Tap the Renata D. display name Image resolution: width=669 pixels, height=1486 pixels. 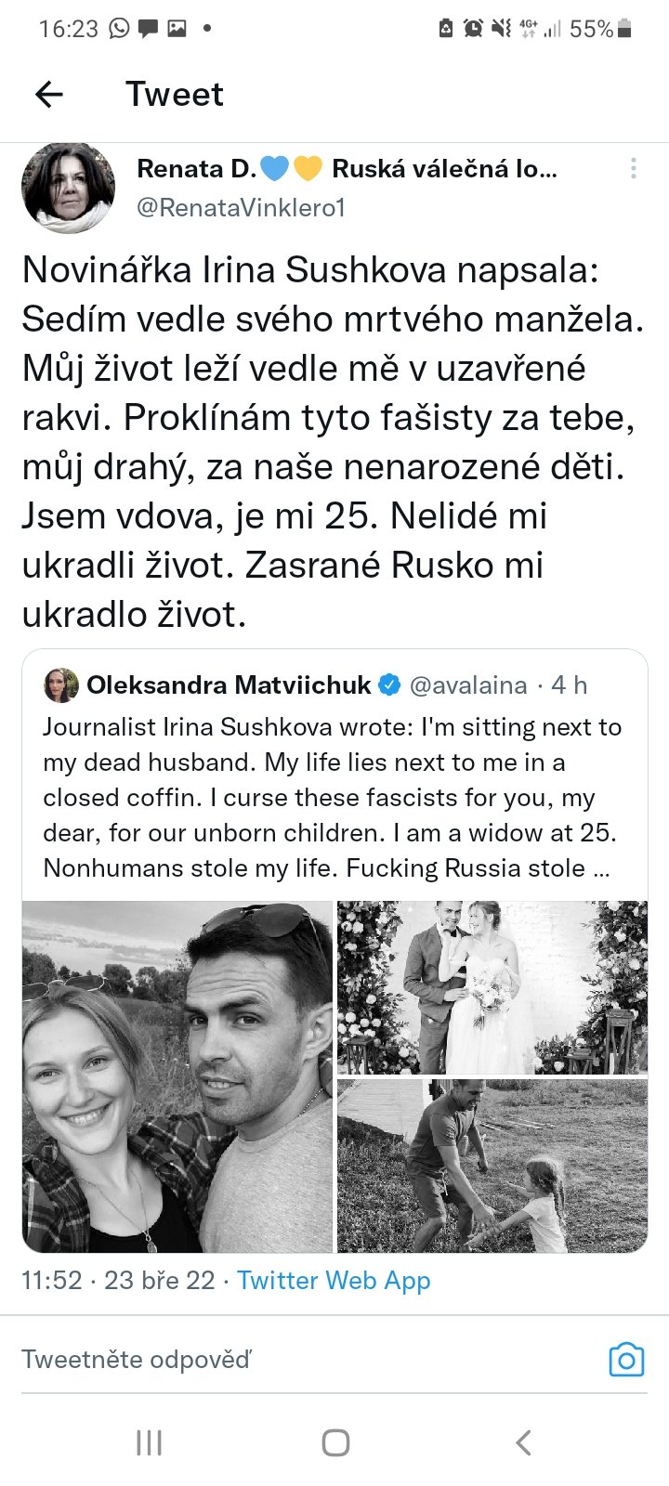196,168
